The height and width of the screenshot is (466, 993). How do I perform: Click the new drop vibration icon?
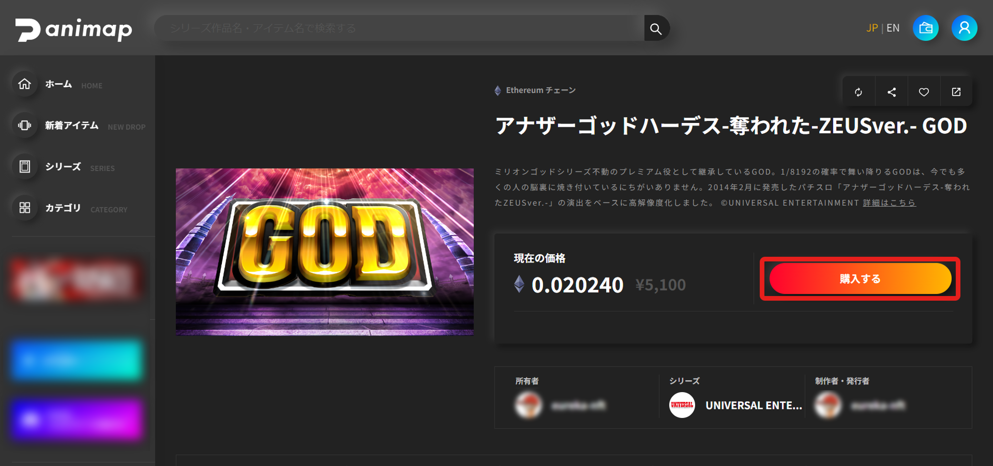coord(25,125)
